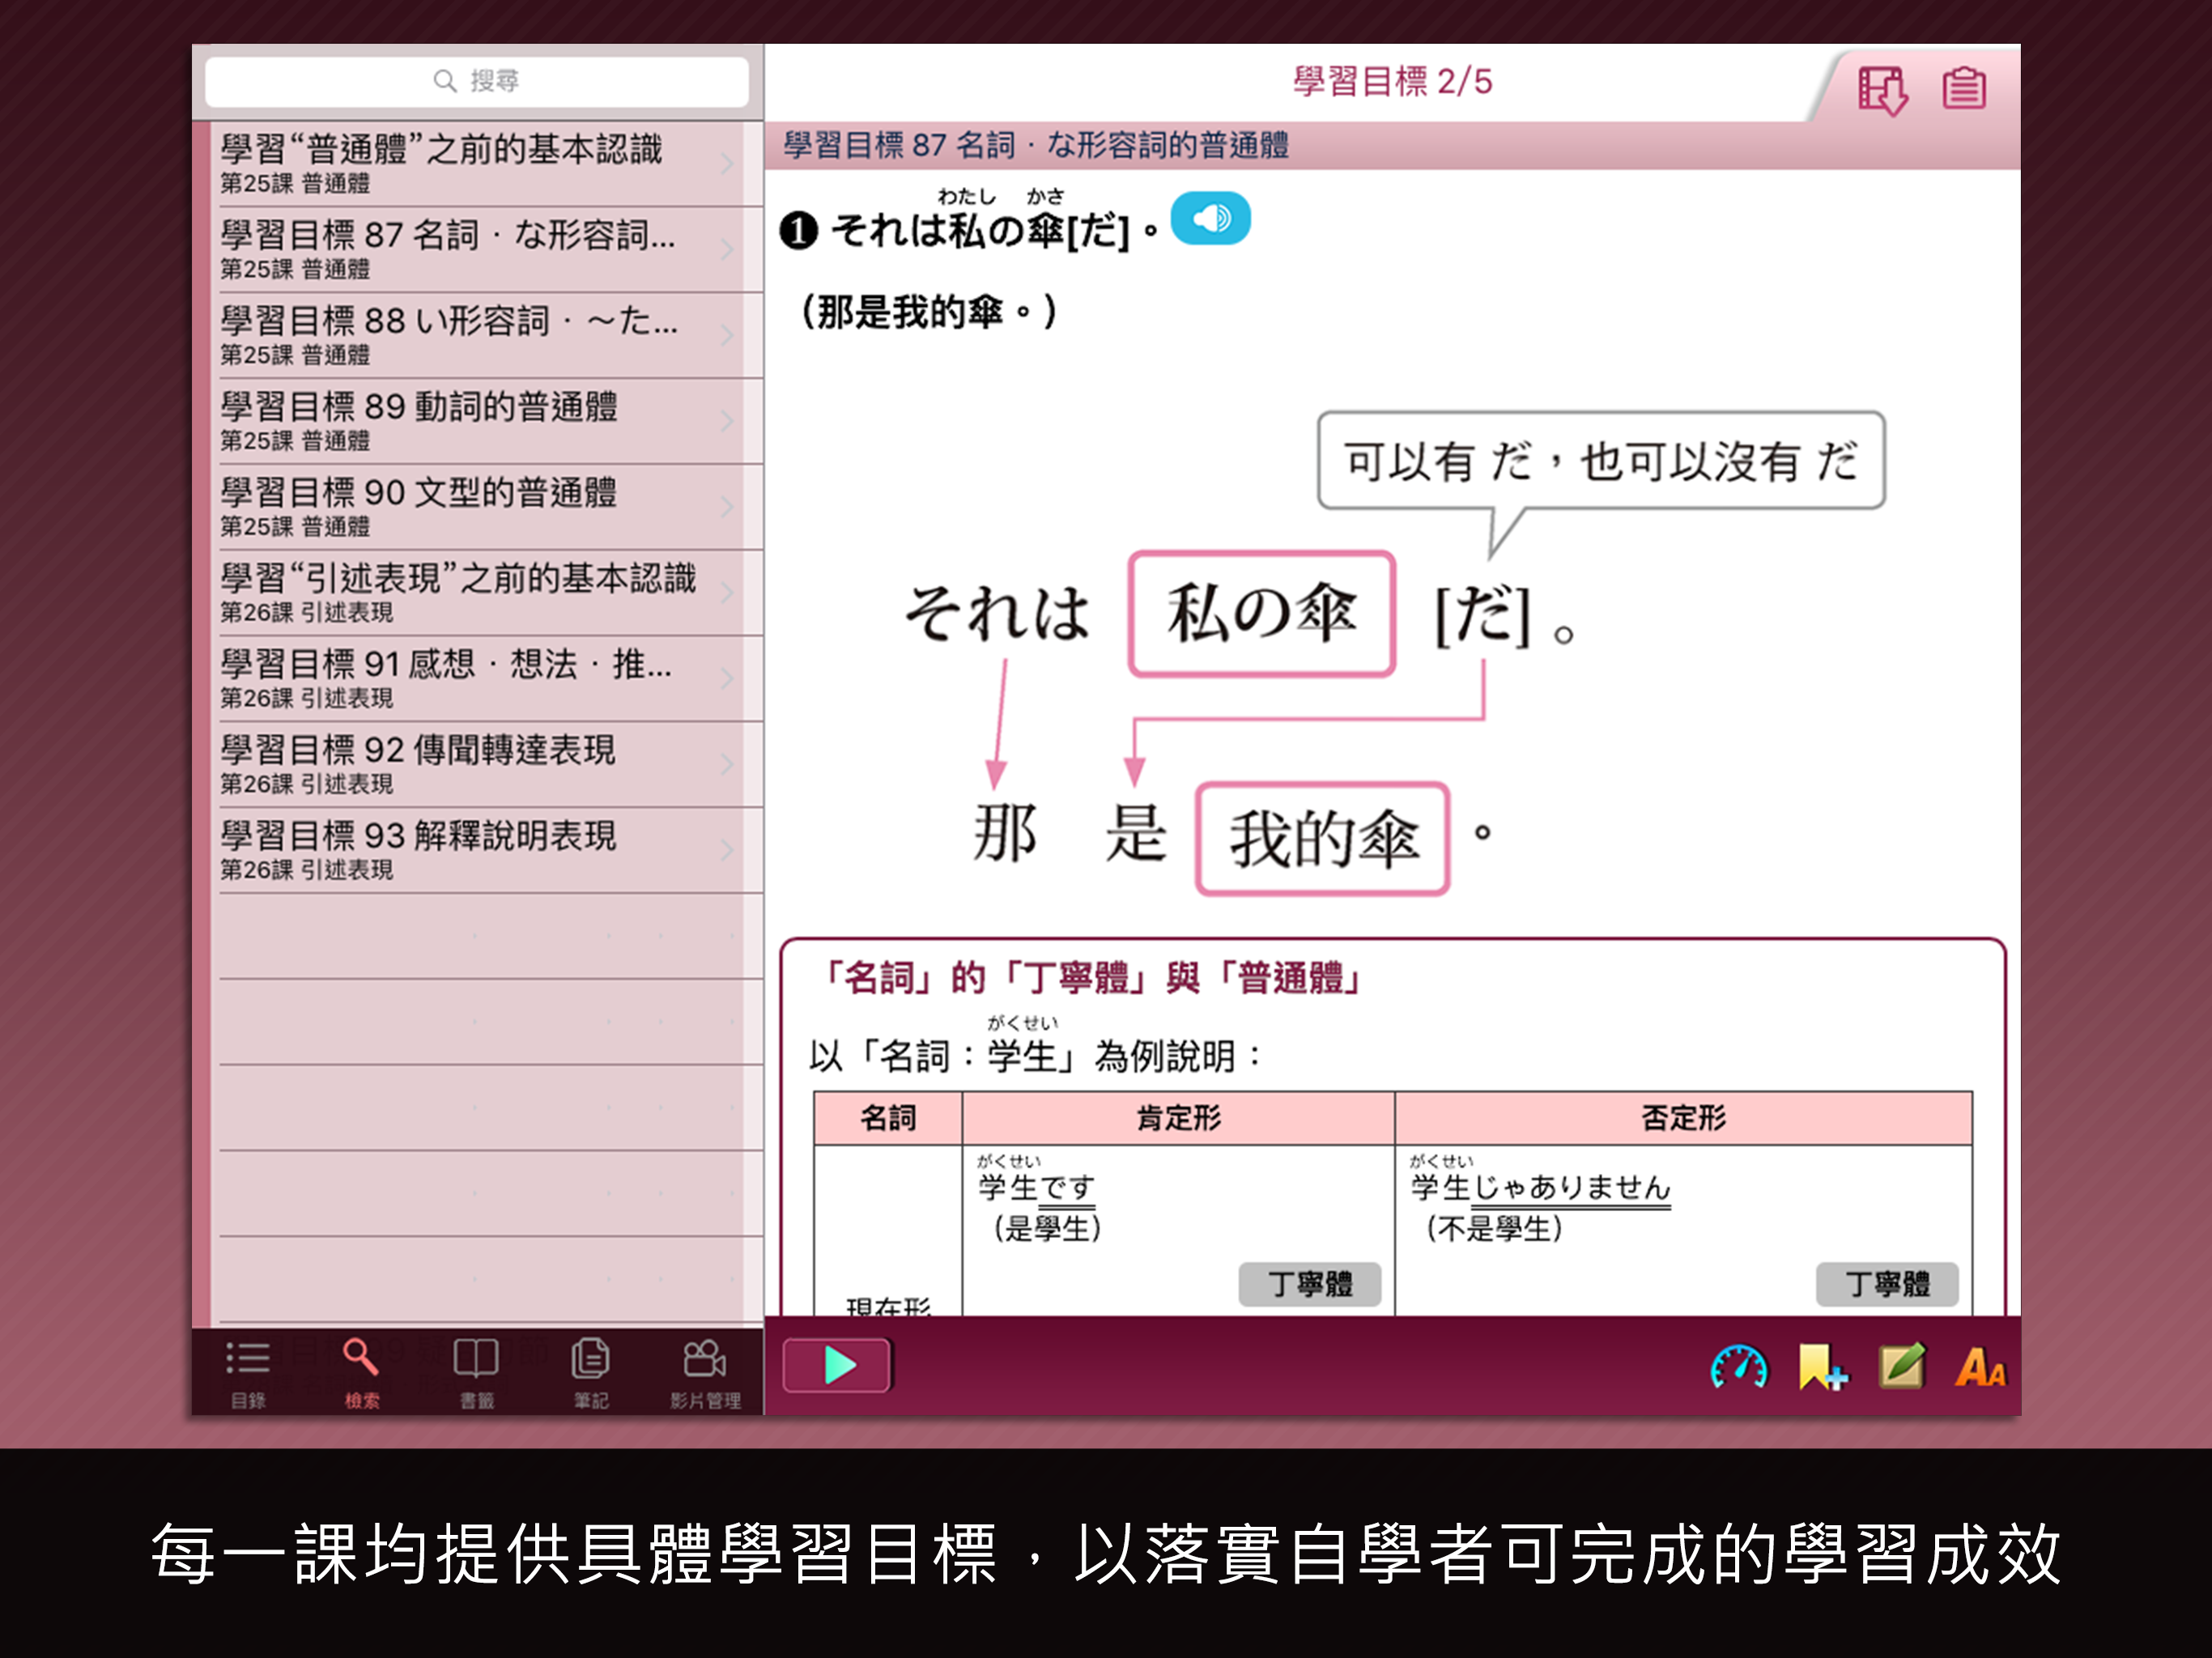This screenshot has height=1658, width=2212.
Task: Switch to the 影片管理 tab
Action: point(705,1373)
